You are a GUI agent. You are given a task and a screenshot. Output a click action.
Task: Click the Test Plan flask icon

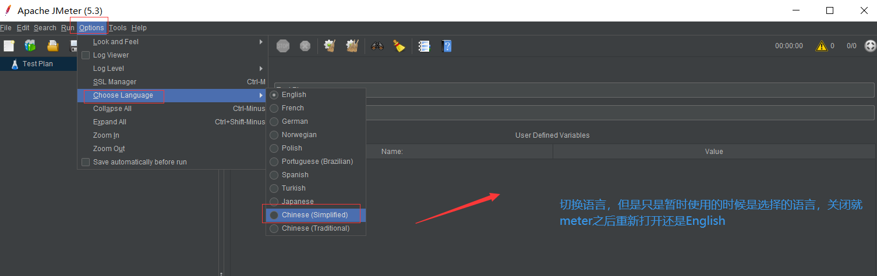[15, 64]
